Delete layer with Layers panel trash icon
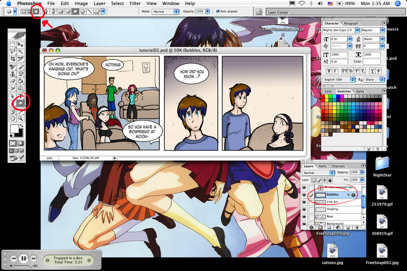The height and width of the screenshot is (271, 407). (x=357, y=227)
